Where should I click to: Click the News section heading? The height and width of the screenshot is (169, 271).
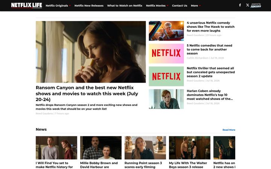(x=41, y=129)
